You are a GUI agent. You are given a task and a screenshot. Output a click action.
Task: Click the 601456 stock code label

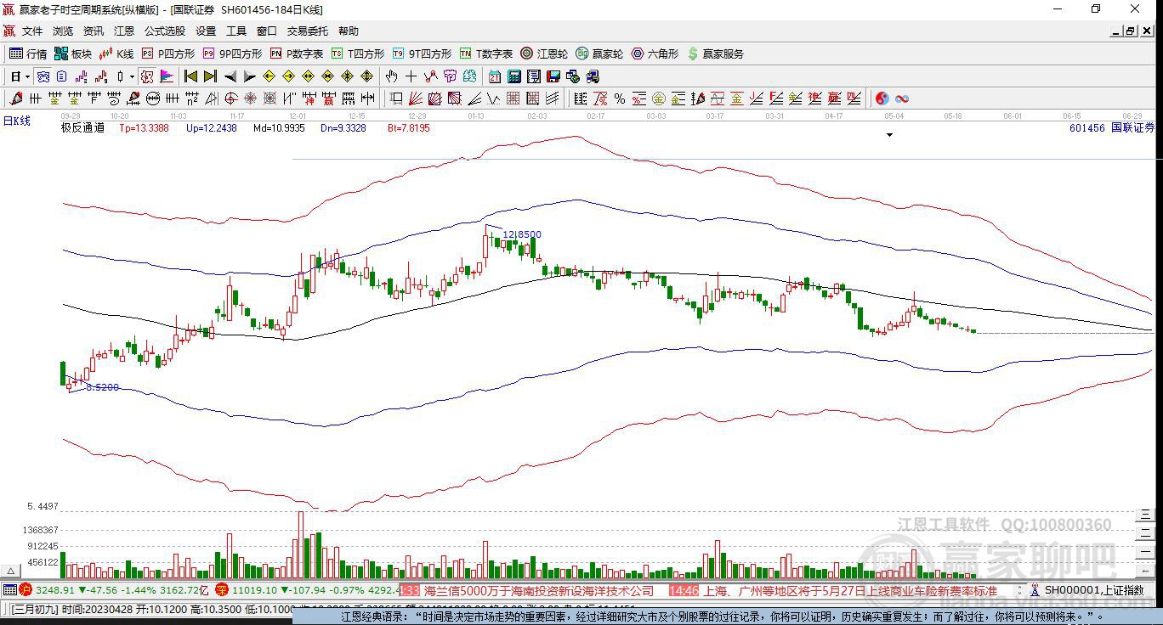[1087, 128]
